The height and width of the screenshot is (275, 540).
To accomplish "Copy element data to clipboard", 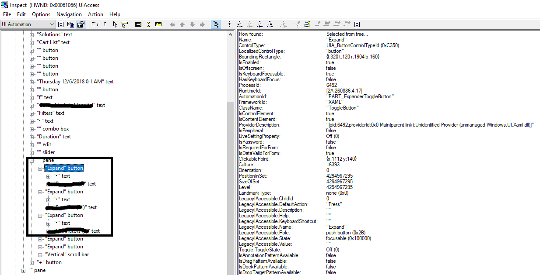I will point(70,24).
